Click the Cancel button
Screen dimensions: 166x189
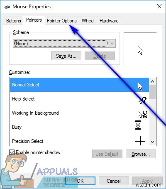114,181
